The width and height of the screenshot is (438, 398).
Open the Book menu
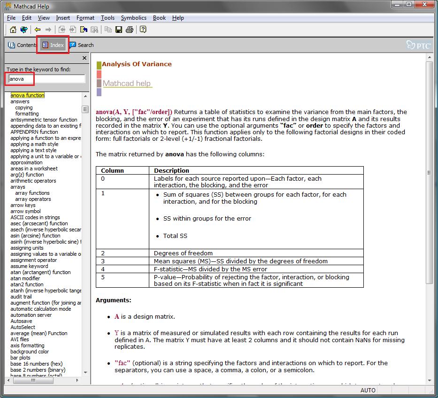tap(159, 18)
